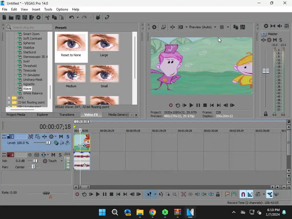The height and width of the screenshot is (219, 292).
Task: Click the Insert Region icon
Action: [x=234, y=194]
